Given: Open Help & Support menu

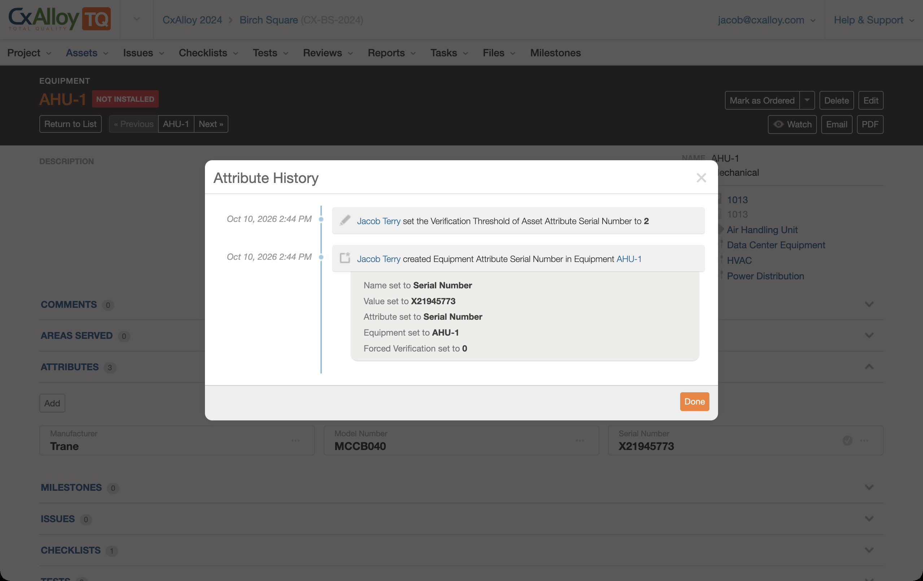Looking at the screenshot, I should point(874,19).
